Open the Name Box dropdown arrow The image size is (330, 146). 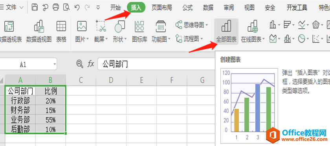[x=55, y=64]
